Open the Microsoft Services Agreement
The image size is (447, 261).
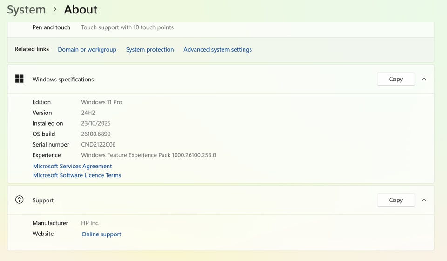pyautogui.click(x=72, y=166)
